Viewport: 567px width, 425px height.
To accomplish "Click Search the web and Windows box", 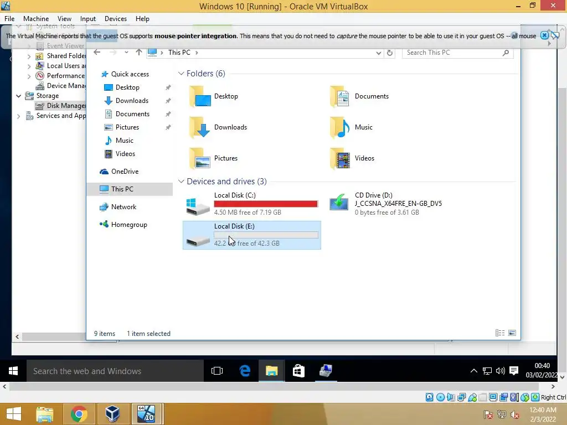I will click(x=115, y=371).
